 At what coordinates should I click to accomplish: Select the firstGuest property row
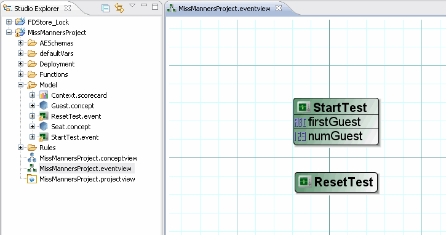coord(336,122)
